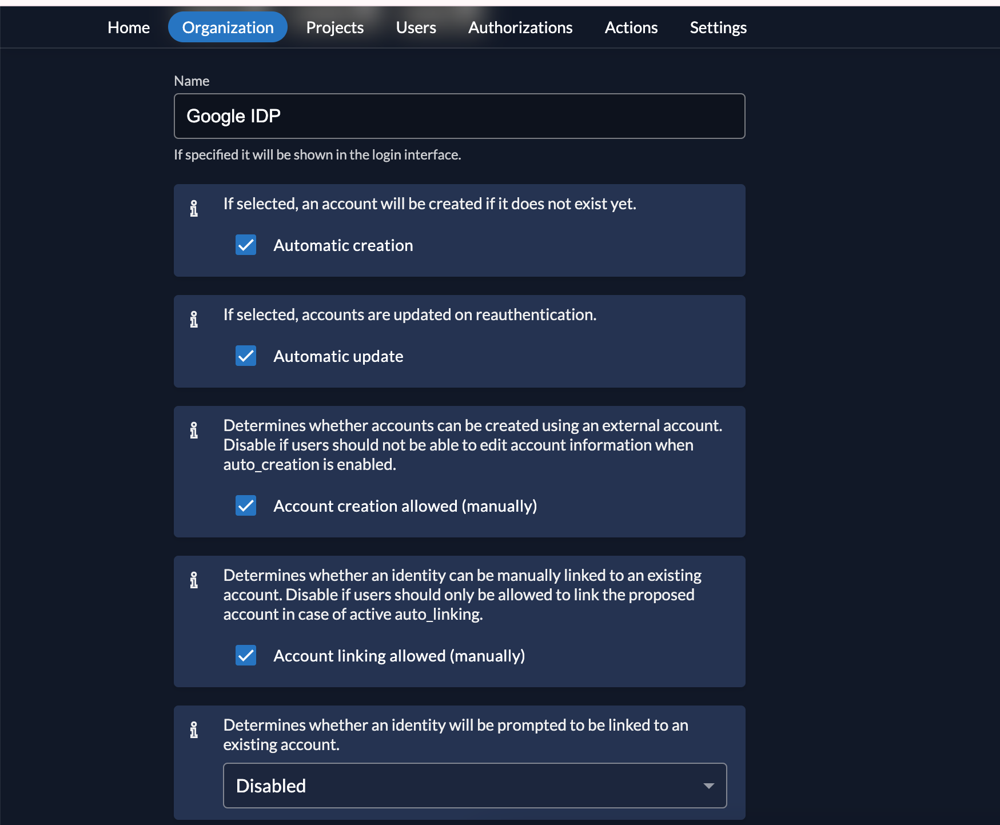Open the Actions tab
This screenshot has width=1000, height=825.
click(631, 27)
